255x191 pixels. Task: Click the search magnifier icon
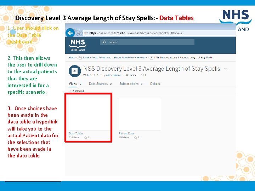[x=104, y=42]
